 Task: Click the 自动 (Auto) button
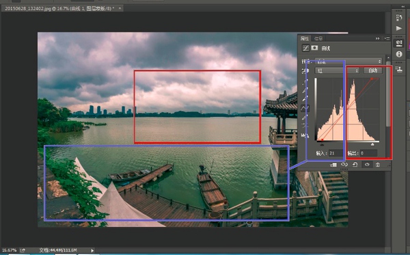coord(373,70)
